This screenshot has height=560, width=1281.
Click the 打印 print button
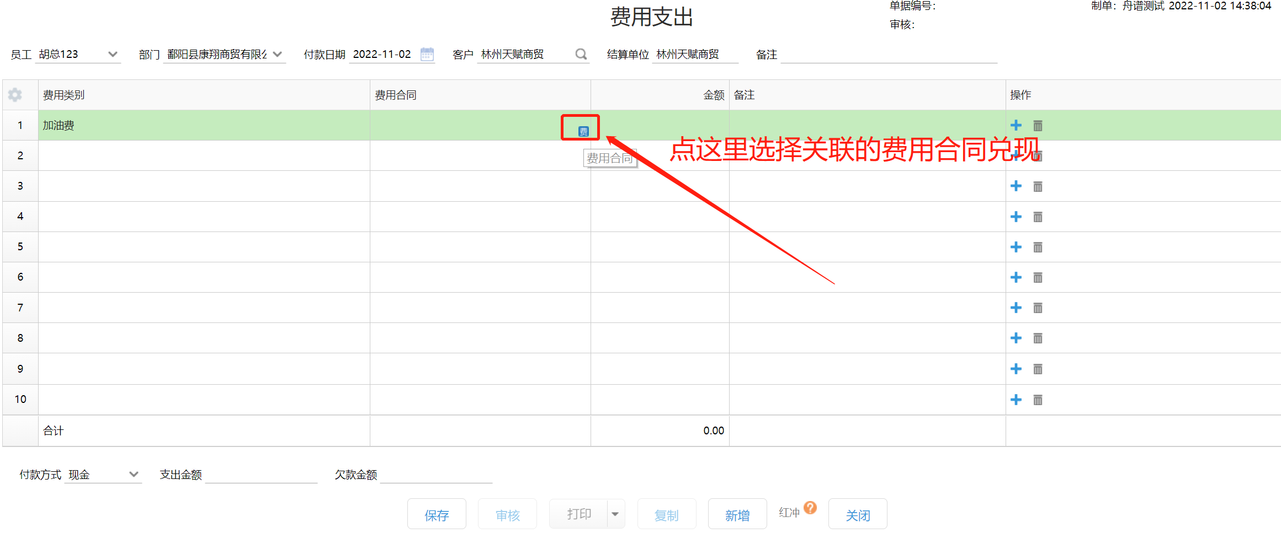(578, 514)
